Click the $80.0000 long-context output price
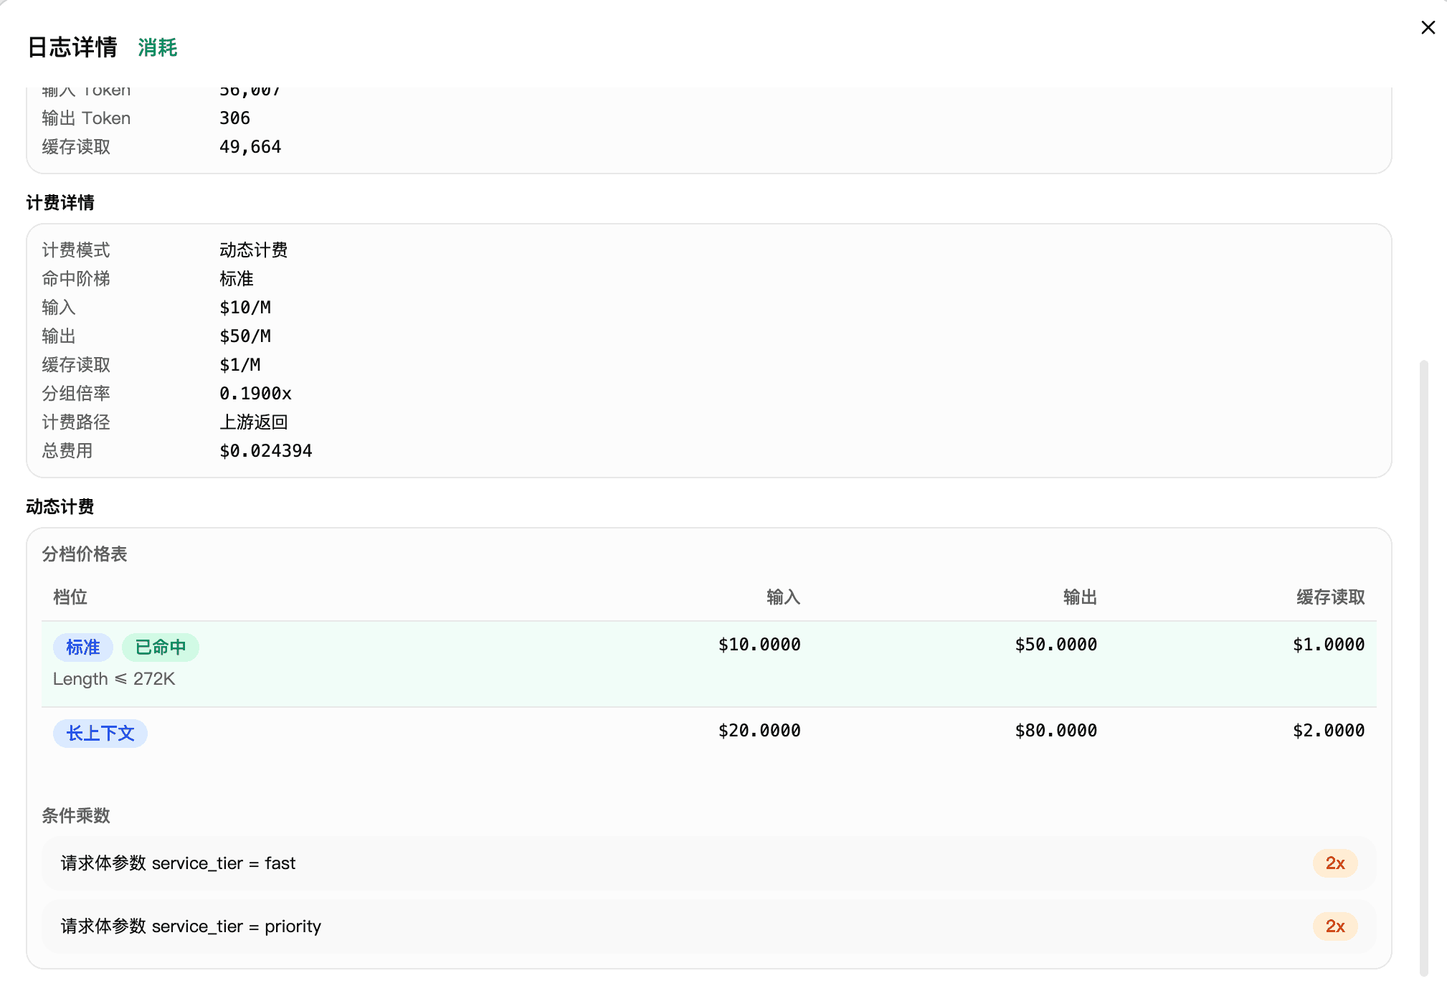This screenshot has width=1447, height=1001. (1055, 731)
